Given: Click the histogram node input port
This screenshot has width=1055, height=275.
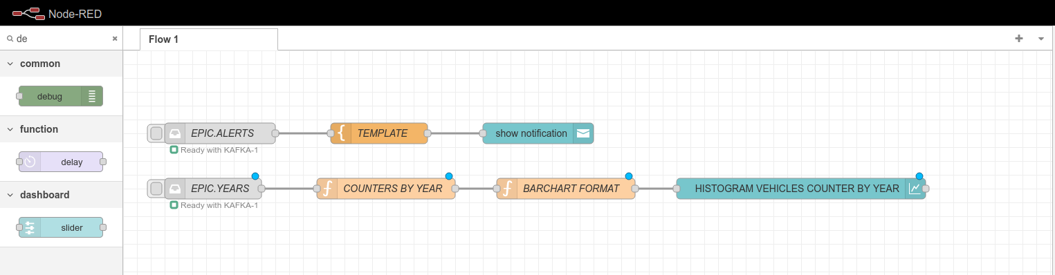Looking at the screenshot, I should point(677,188).
